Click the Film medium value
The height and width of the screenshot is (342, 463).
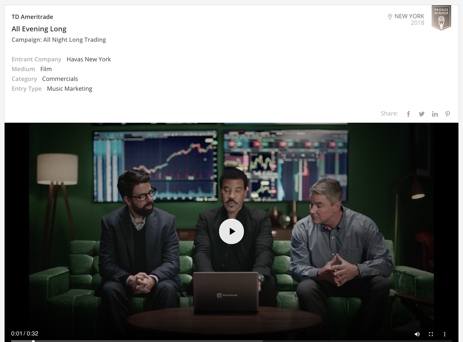point(46,69)
